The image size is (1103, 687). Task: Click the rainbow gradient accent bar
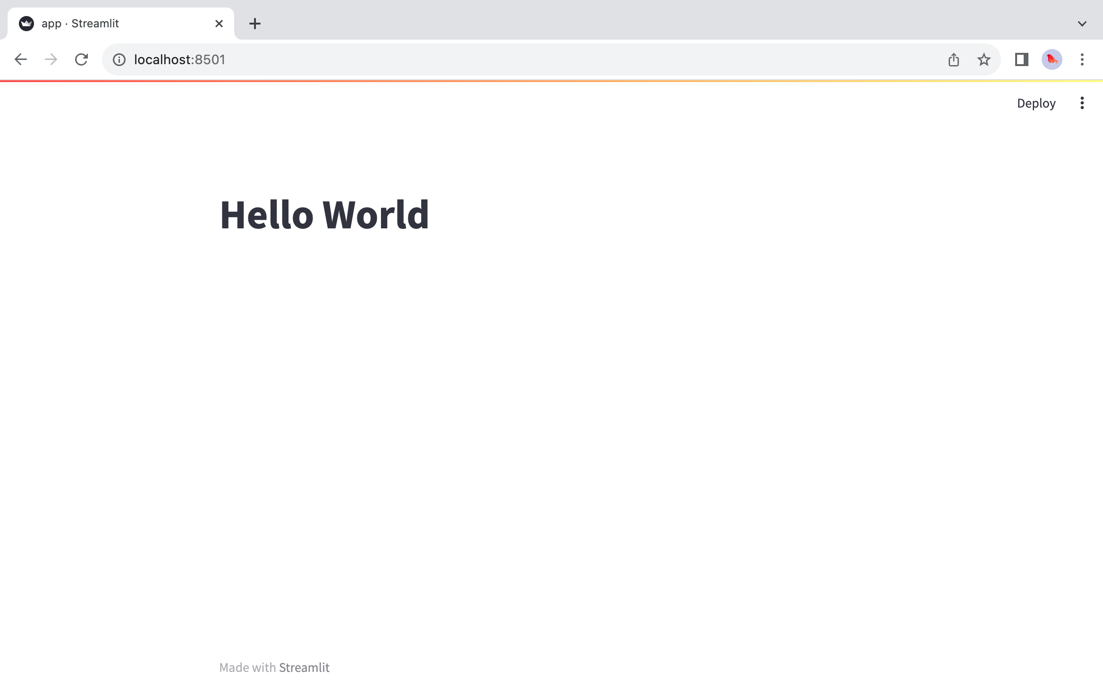[x=551, y=81]
